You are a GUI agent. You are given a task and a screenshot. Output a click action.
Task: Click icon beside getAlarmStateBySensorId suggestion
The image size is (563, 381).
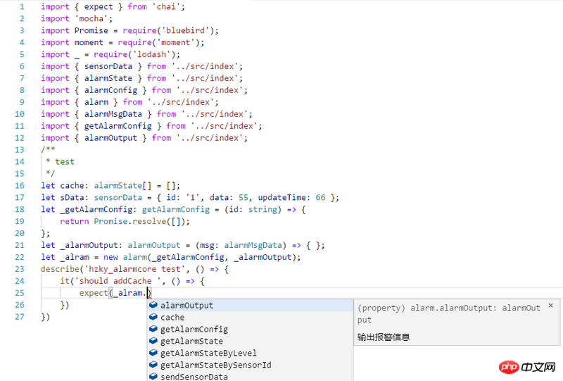point(153,364)
